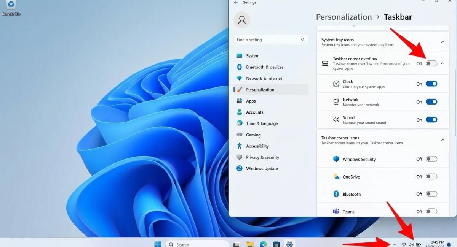
Task: Open the Windows Start button
Action: (157, 244)
